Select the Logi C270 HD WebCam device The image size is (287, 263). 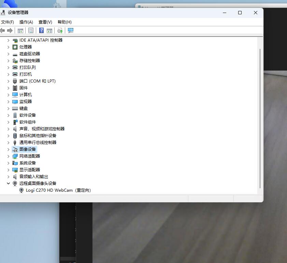pos(58,190)
